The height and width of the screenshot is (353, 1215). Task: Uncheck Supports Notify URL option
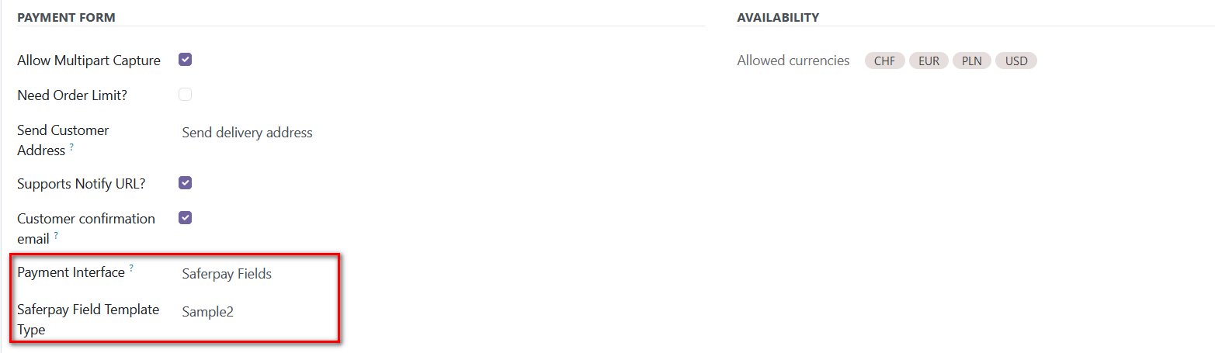click(185, 183)
